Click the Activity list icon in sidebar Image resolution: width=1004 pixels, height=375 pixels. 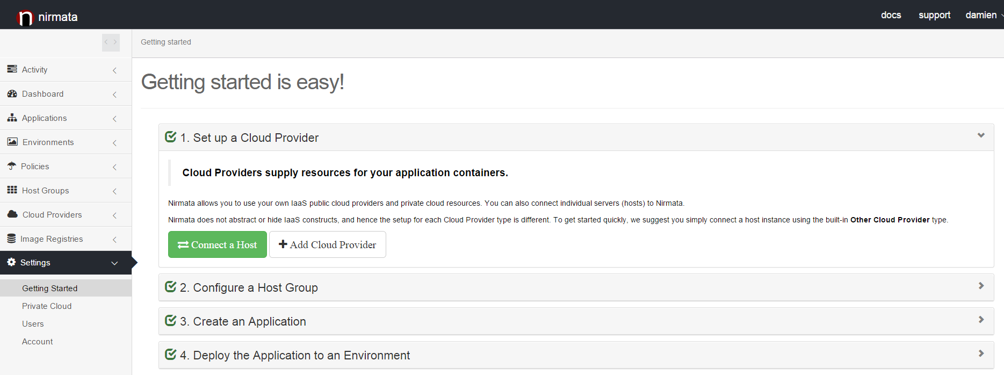12,69
